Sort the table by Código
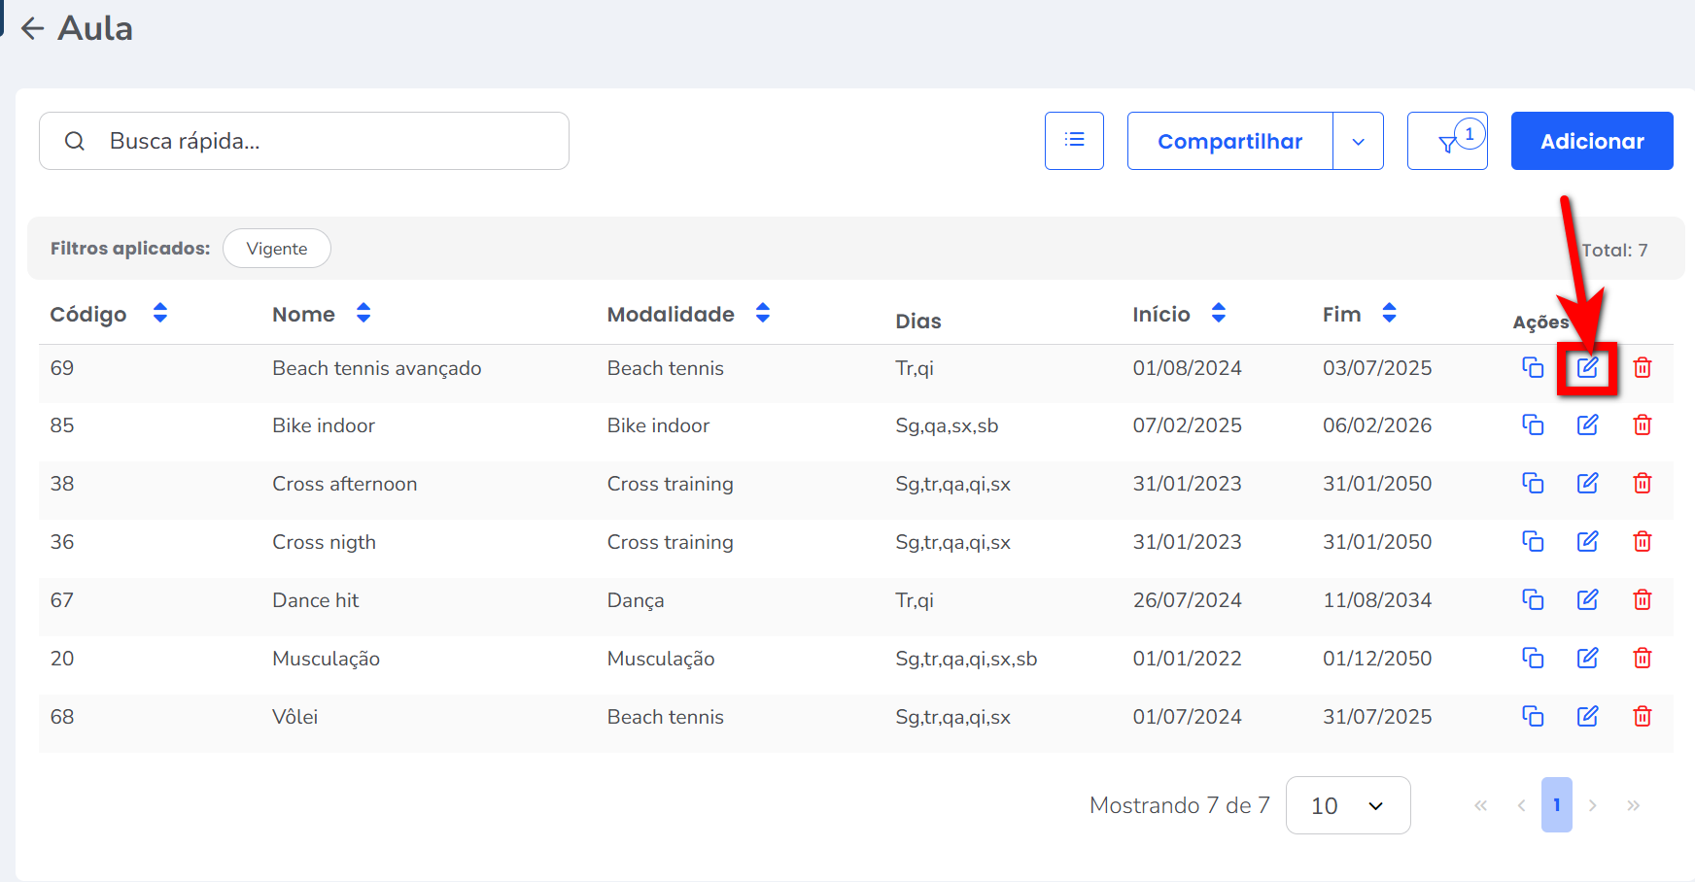The image size is (1695, 882). pyautogui.click(x=160, y=313)
